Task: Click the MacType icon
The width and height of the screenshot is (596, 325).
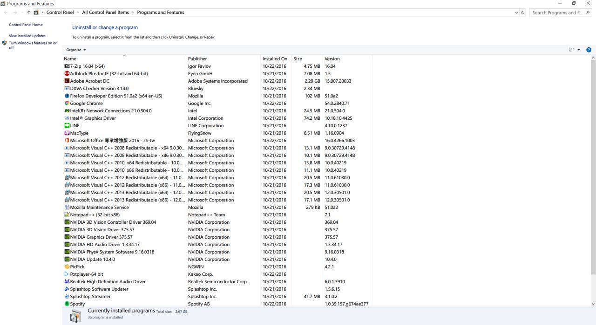Action: pos(67,133)
